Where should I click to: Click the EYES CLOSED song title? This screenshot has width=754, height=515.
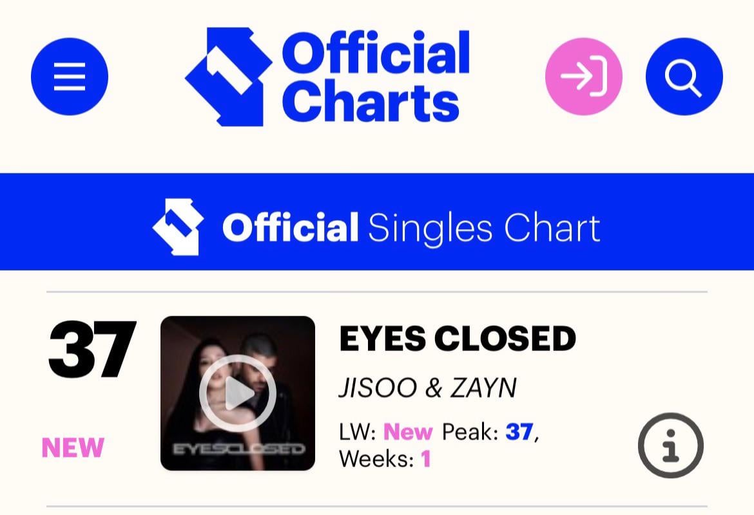pyautogui.click(x=458, y=338)
